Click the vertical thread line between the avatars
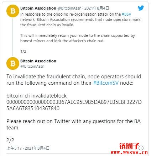The image size is (151, 156). [x=13, y=37]
